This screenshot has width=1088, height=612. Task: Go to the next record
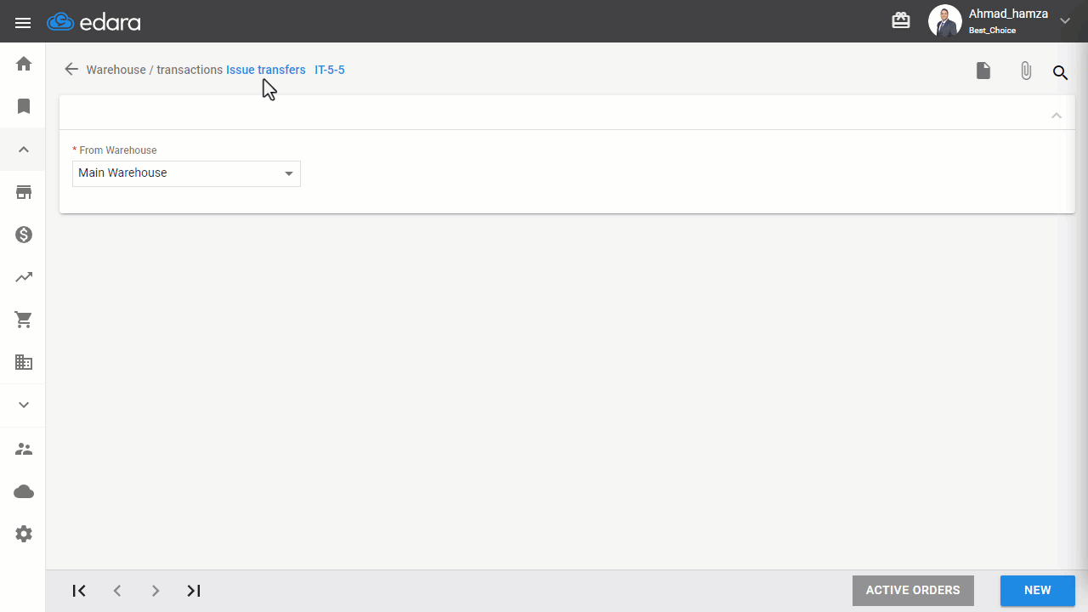(x=155, y=591)
